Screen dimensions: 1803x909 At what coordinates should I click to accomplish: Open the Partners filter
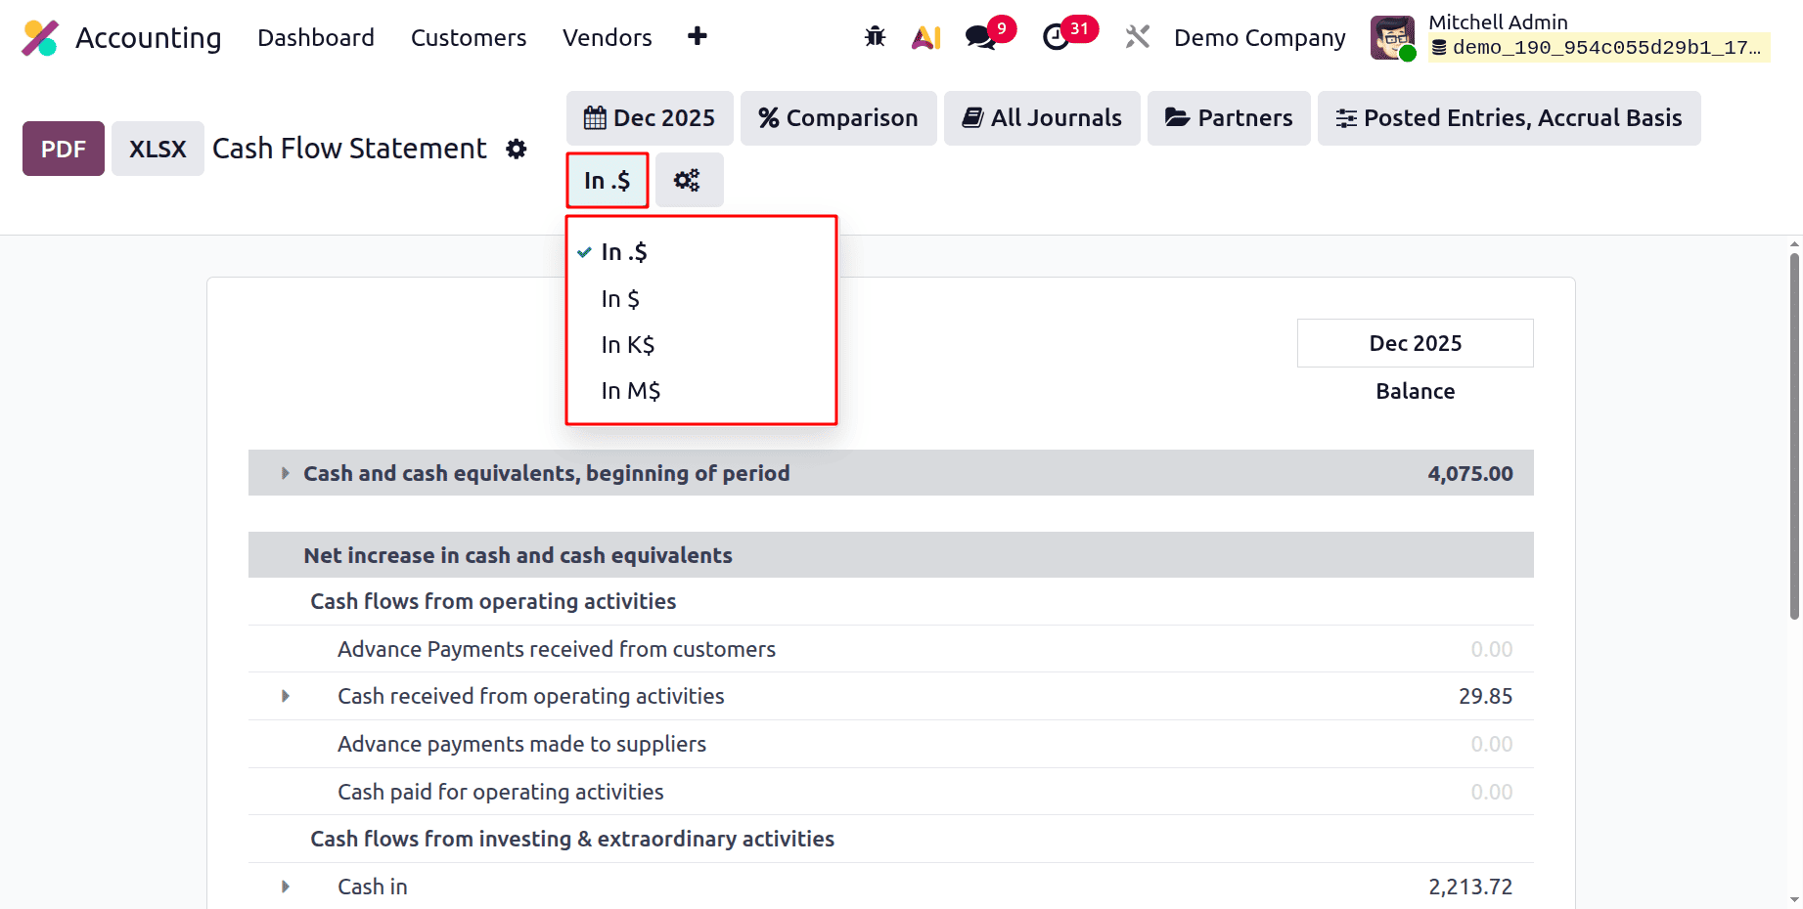tap(1228, 117)
